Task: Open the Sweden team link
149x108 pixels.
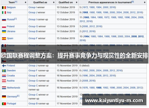Action: (11, 70)
